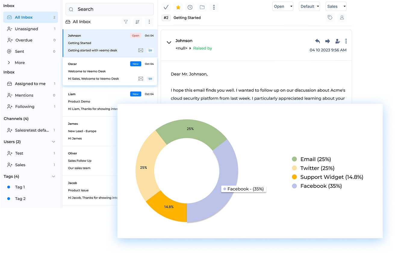
Task: Collapse Johnson's message with chevron
Action: point(169,42)
